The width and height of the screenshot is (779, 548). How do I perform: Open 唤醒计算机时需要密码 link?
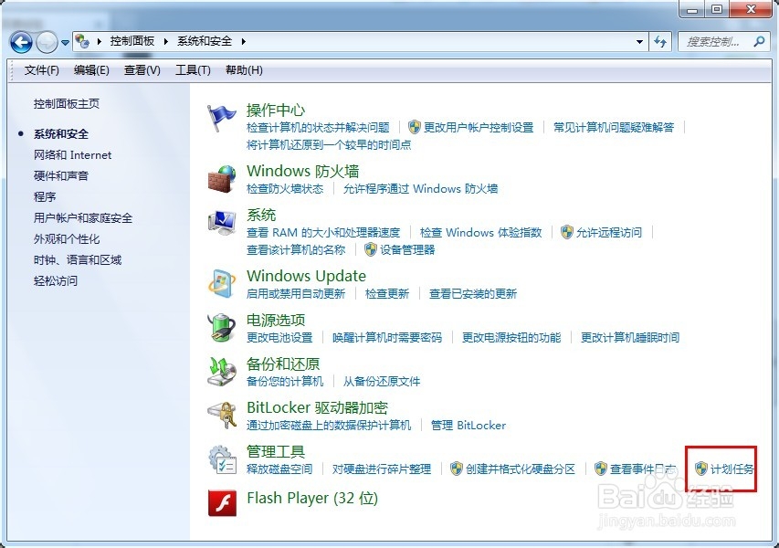[x=387, y=338]
